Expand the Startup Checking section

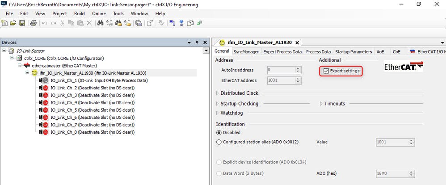tap(218, 104)
